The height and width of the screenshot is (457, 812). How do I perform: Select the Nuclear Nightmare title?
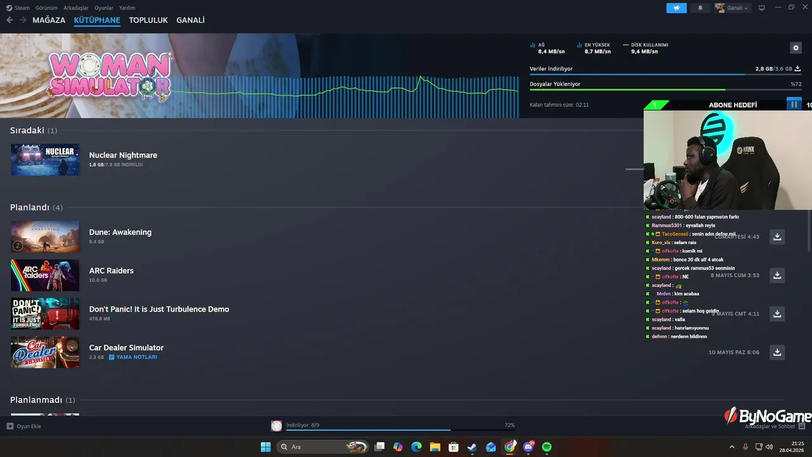(x=123, y=155)
